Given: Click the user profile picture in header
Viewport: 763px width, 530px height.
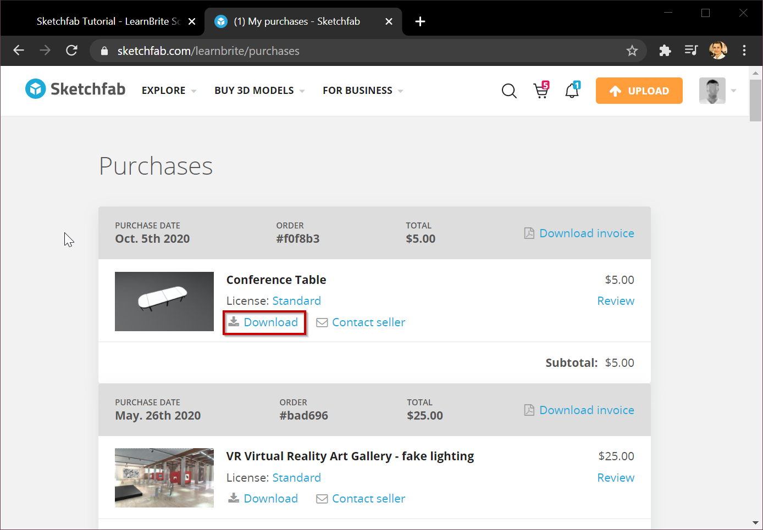Looking at the screenshot, I should tap(712, 91).
